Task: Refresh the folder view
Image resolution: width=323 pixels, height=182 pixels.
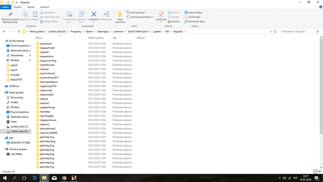Action: 275,31
